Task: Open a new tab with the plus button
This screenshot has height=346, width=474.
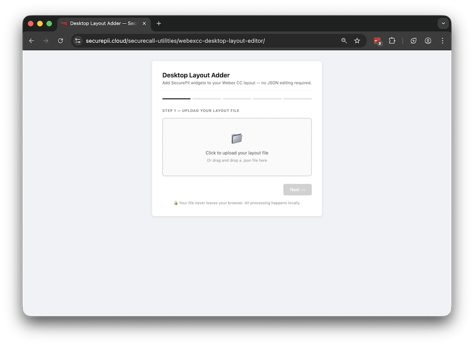Action: [159, 23]
